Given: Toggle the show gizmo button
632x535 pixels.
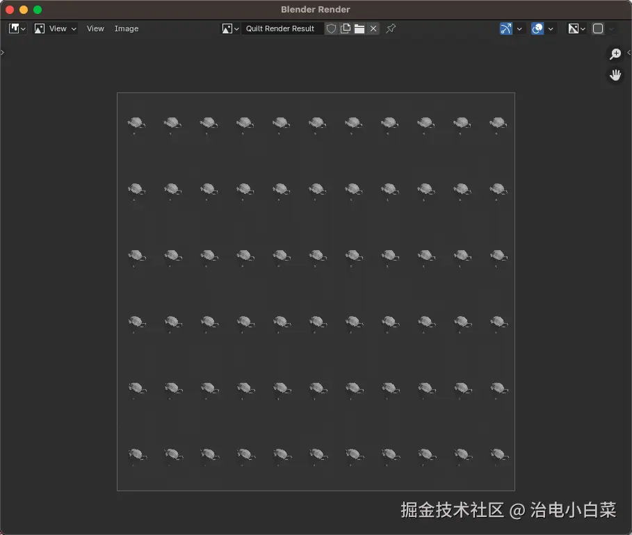Looking at the screenshot, I should click(506, 28).
